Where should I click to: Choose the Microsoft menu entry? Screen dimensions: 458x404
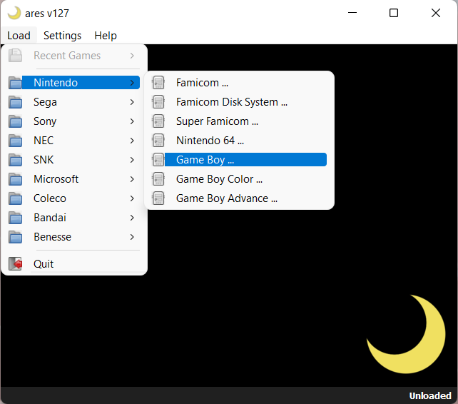[x=74, y=179]
